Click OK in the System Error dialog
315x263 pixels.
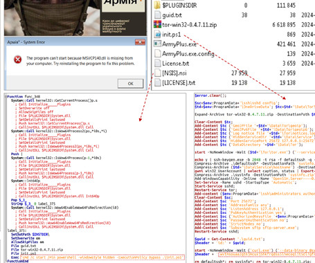point(130,84)
